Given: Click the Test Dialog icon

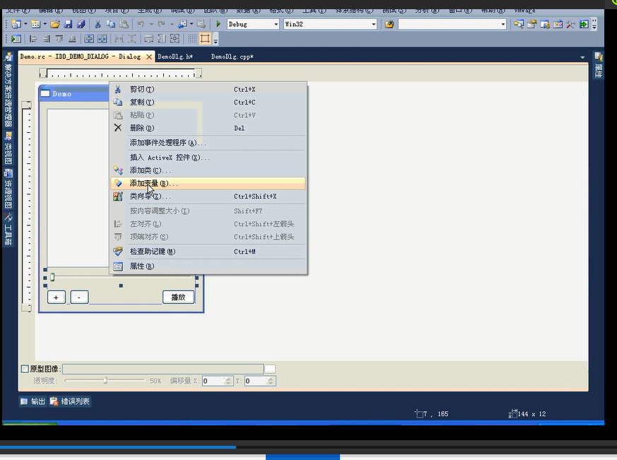Looking at the screenshot, I should (x=16, y=39).
